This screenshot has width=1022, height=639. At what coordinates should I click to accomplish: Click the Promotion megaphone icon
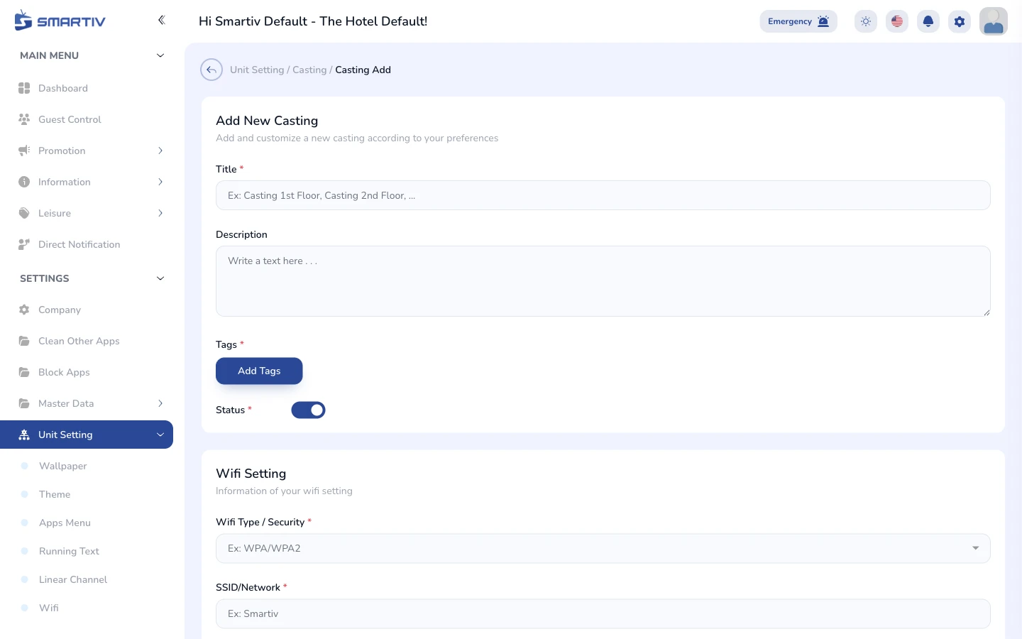[x=24, y=151]
